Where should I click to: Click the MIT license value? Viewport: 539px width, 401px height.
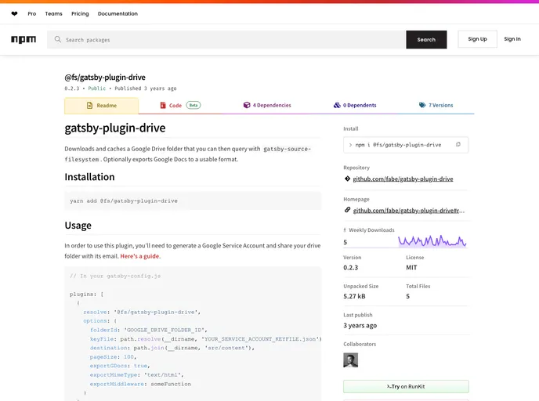click(411, 267)
